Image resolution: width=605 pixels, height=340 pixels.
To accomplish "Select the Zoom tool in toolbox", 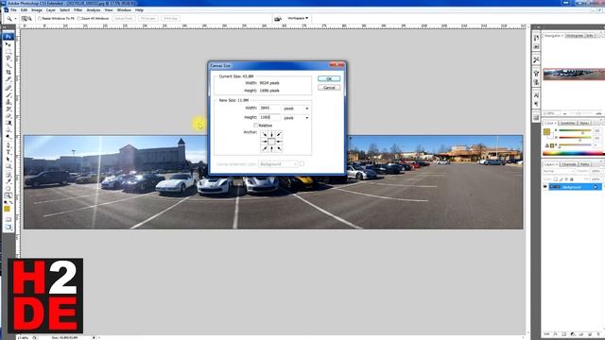I will pos(9,195).
